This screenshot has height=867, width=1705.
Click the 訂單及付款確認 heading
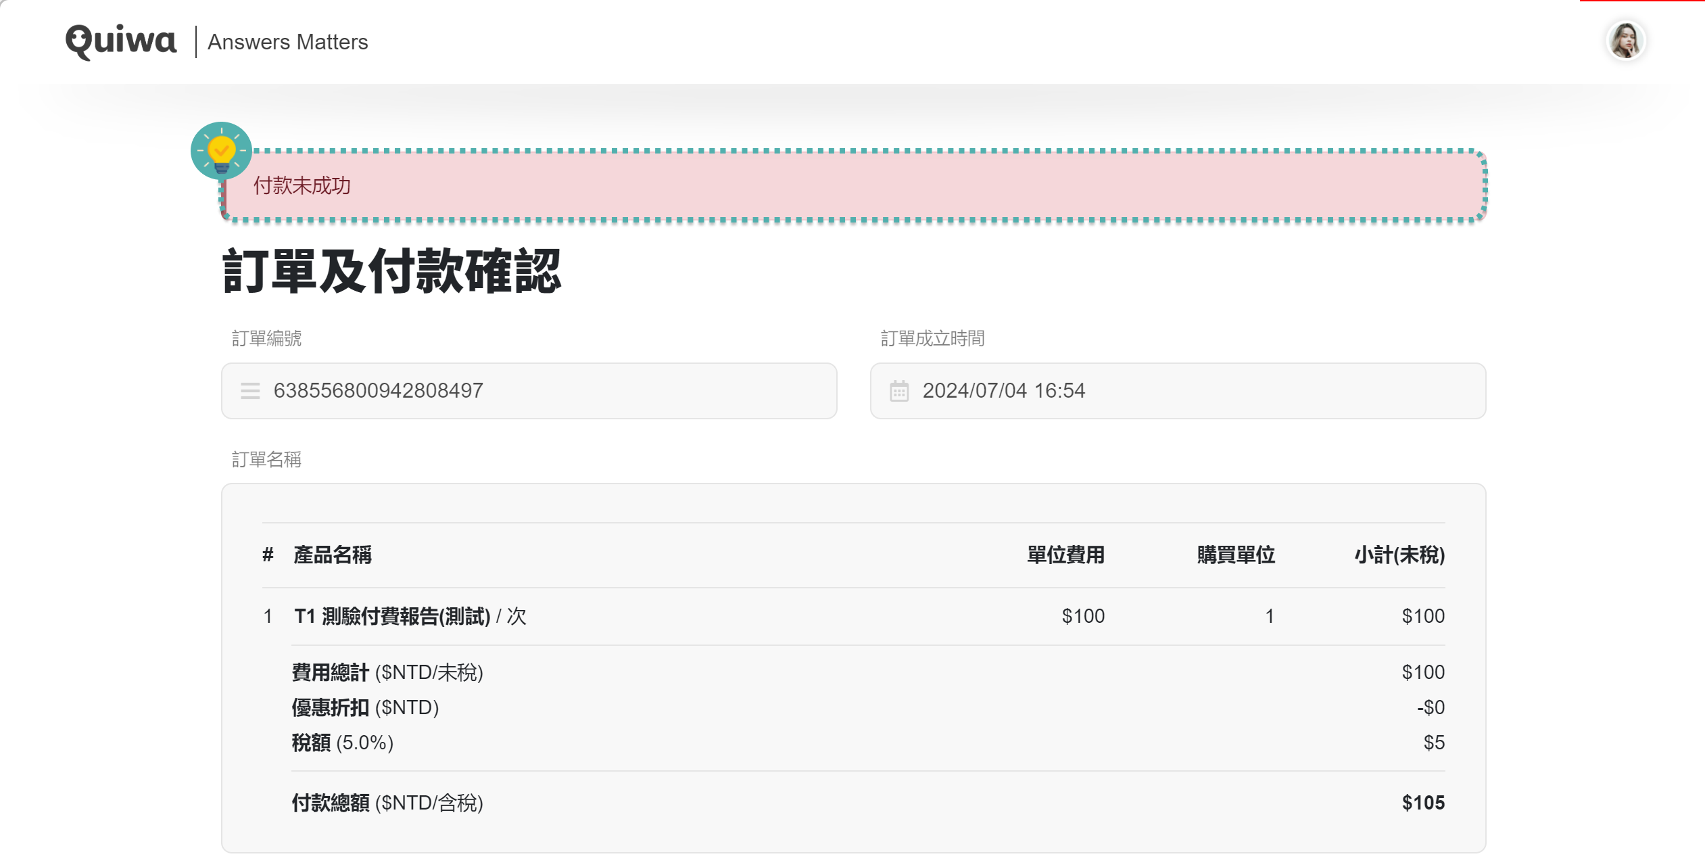click(392, 271)
